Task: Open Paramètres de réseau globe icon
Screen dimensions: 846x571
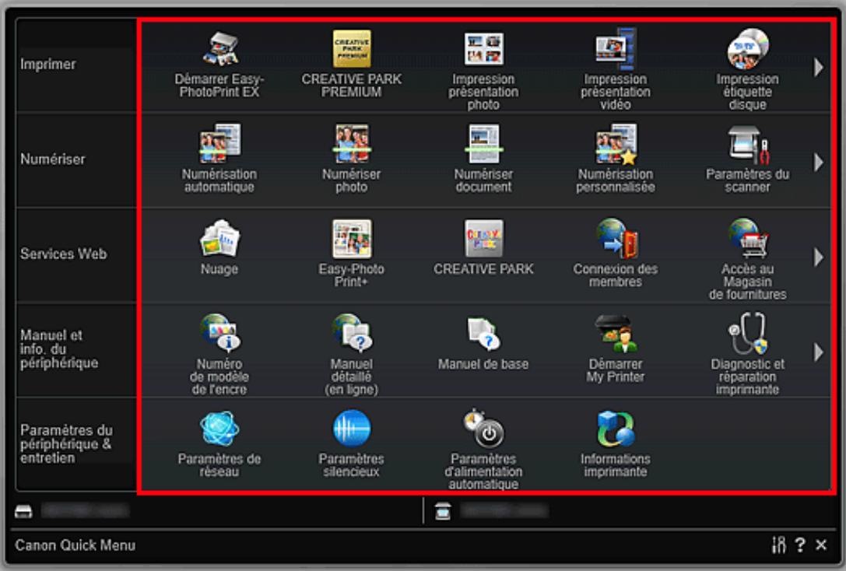Action: [x=219, y=429]
